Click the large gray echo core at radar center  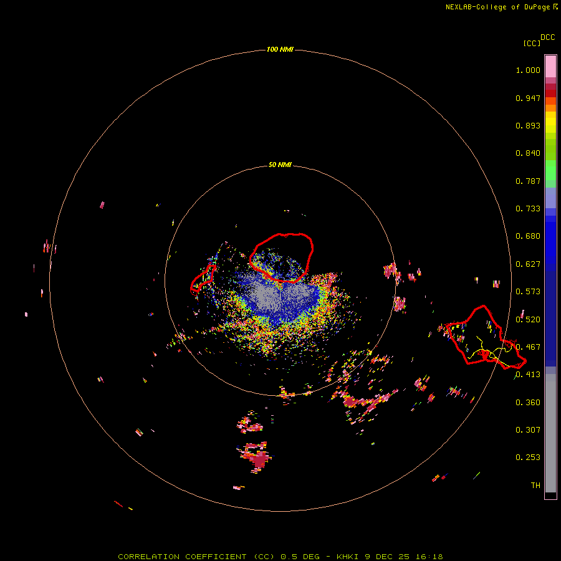tap(272, 296)
